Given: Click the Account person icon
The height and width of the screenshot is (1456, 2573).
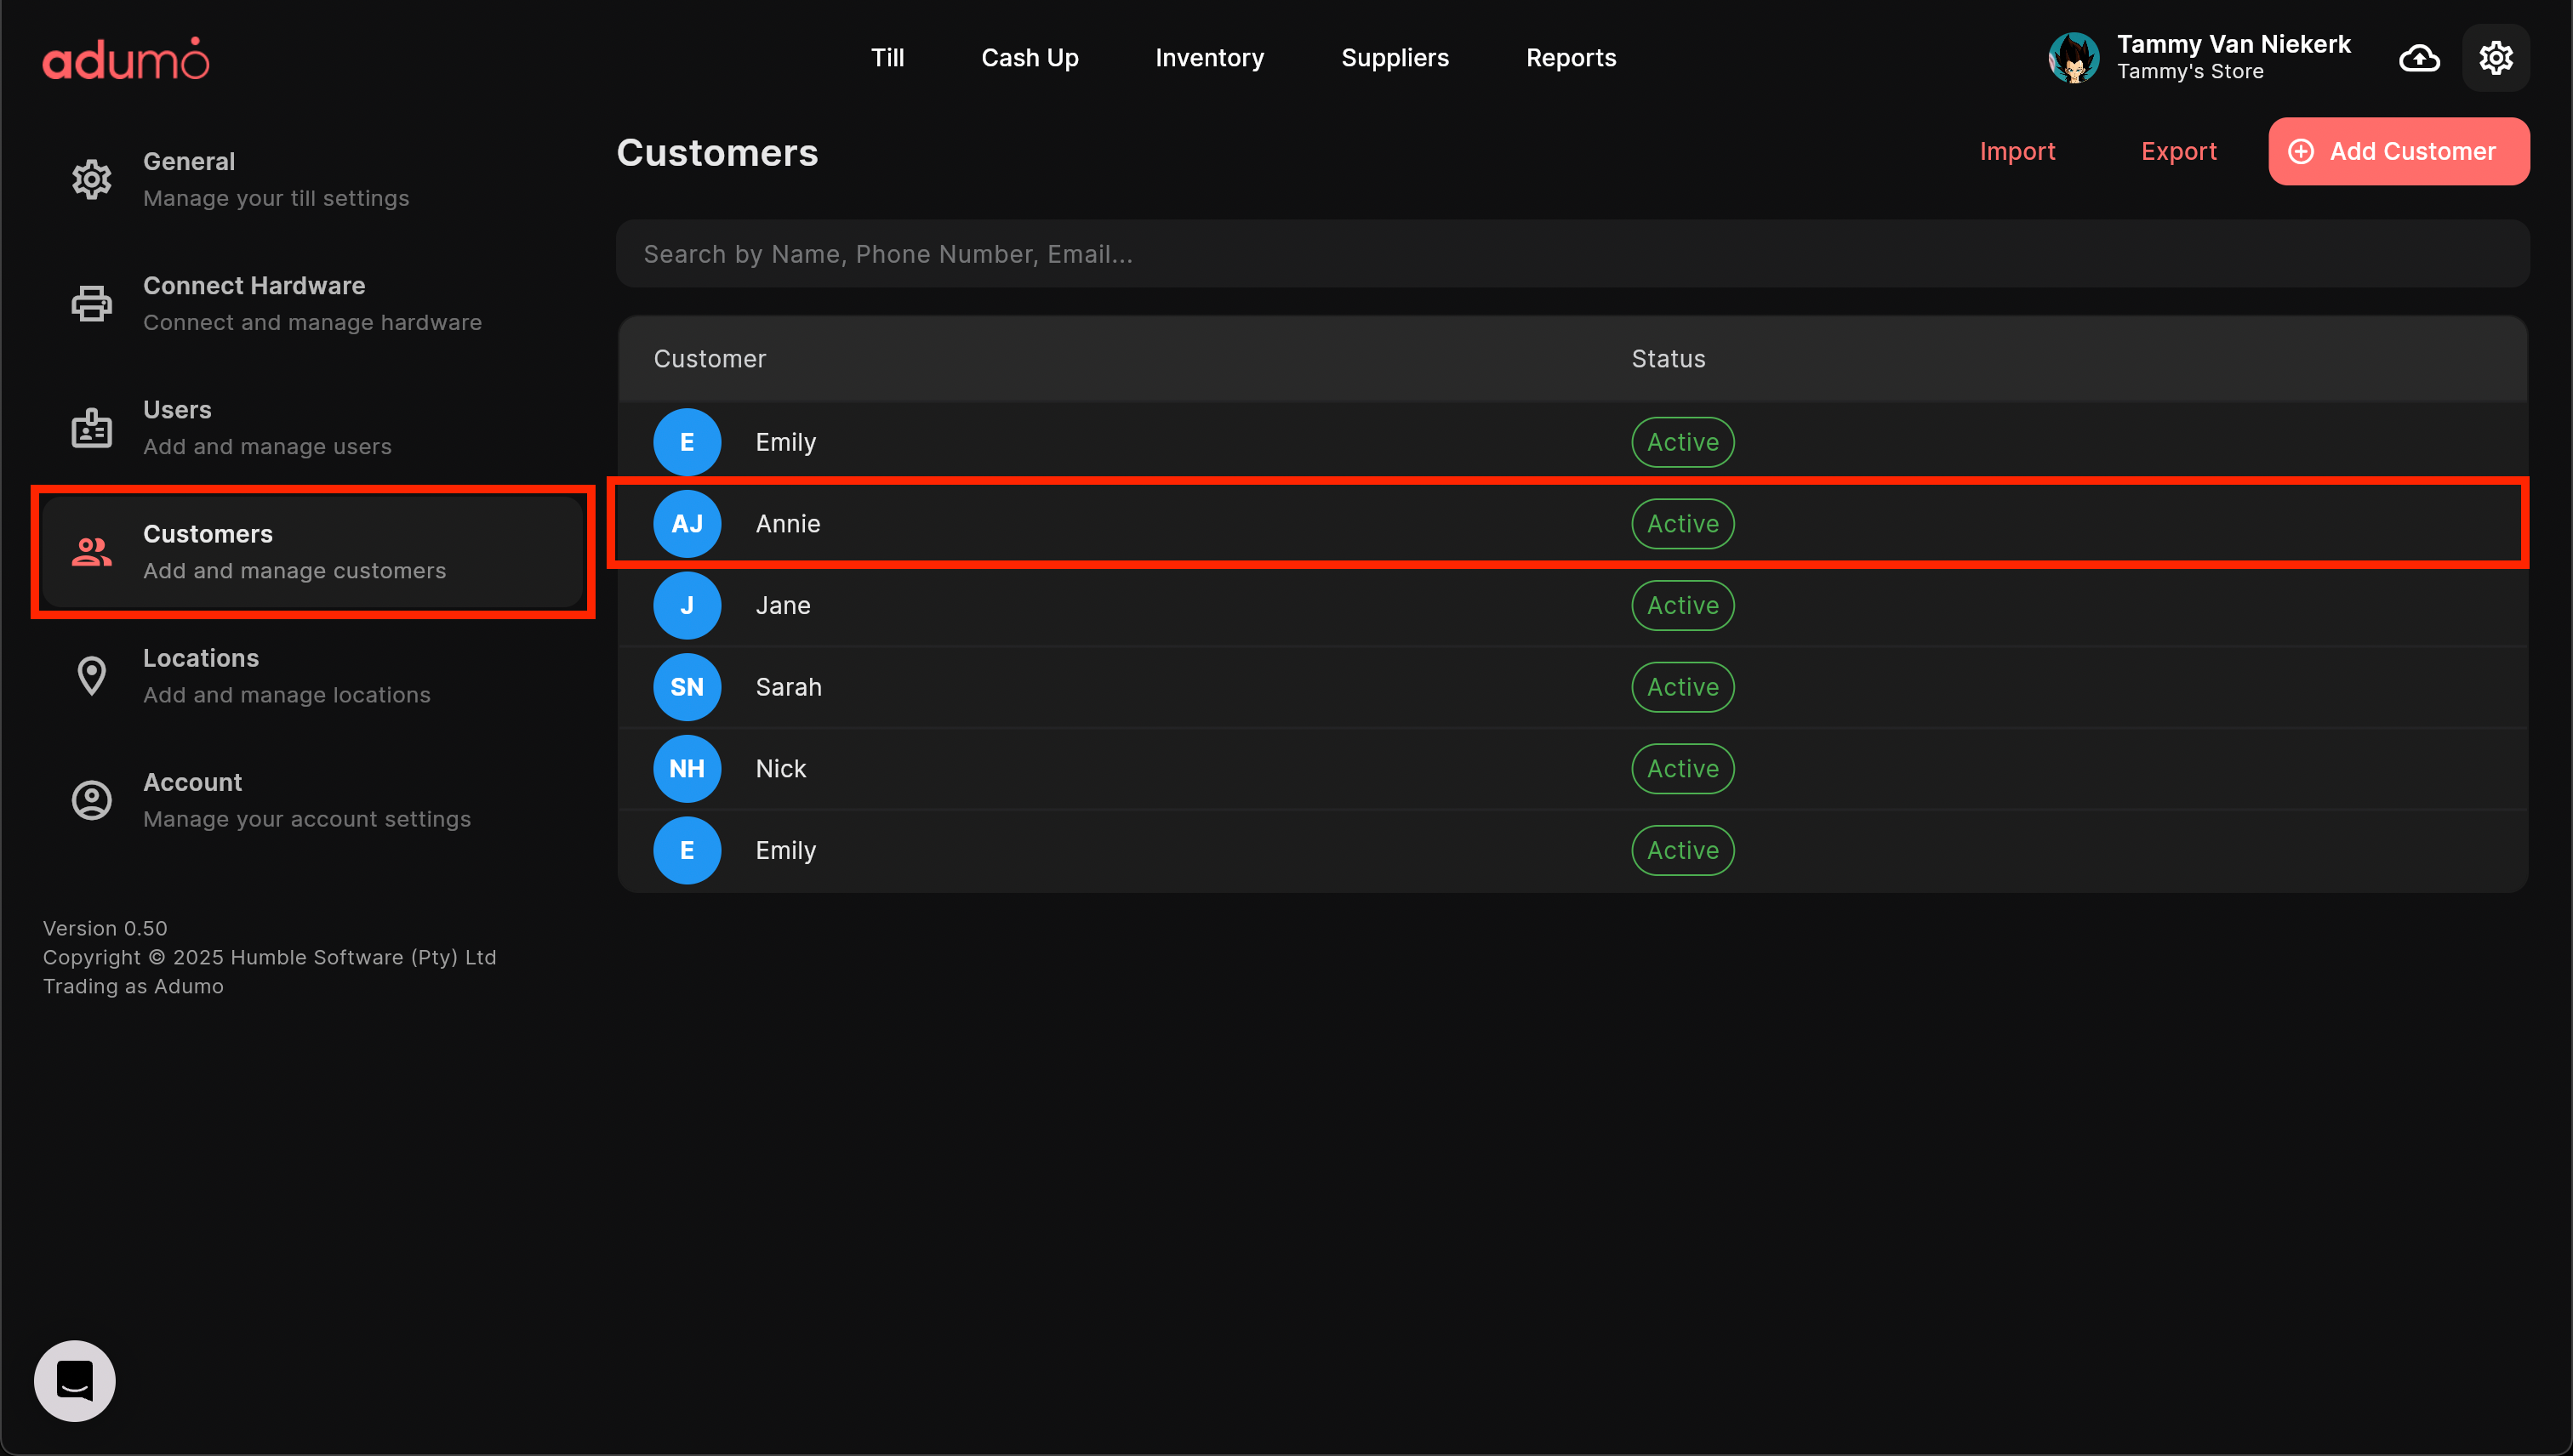Looking at the screenshot, I should 92,800.
